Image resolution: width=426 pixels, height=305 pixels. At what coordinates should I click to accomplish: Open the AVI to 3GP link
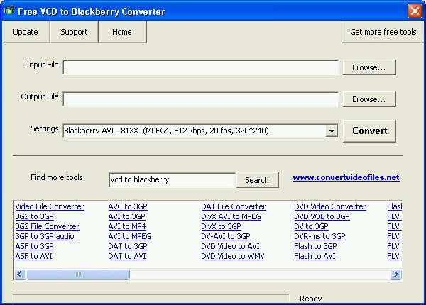point(126,216)
